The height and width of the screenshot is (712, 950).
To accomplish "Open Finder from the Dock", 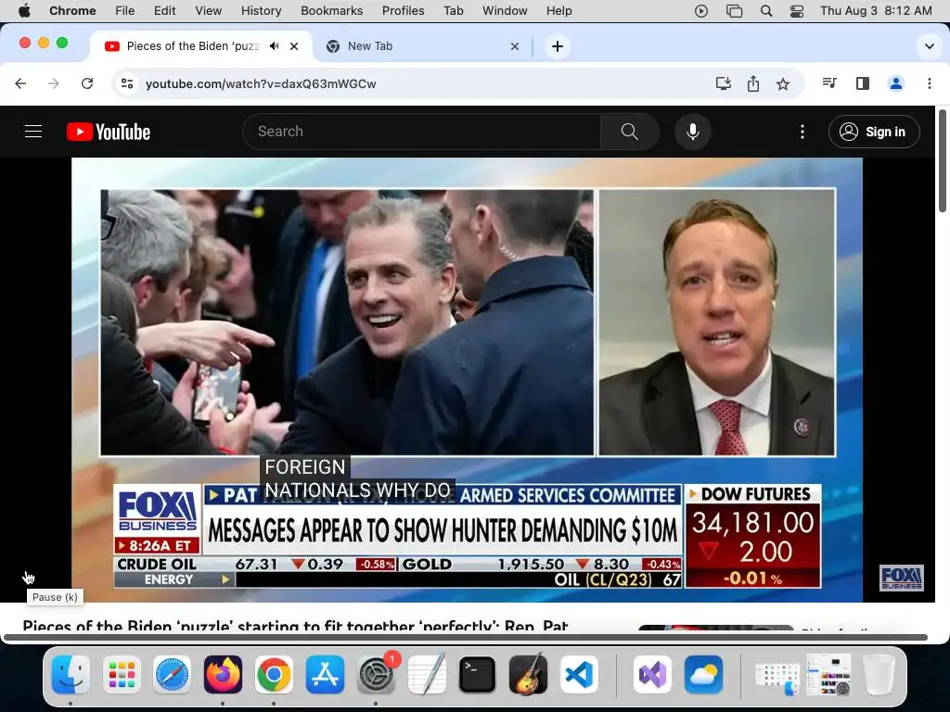I will [x=71, y=674].
